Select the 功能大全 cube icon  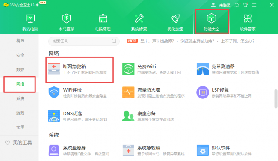[212, 18]
